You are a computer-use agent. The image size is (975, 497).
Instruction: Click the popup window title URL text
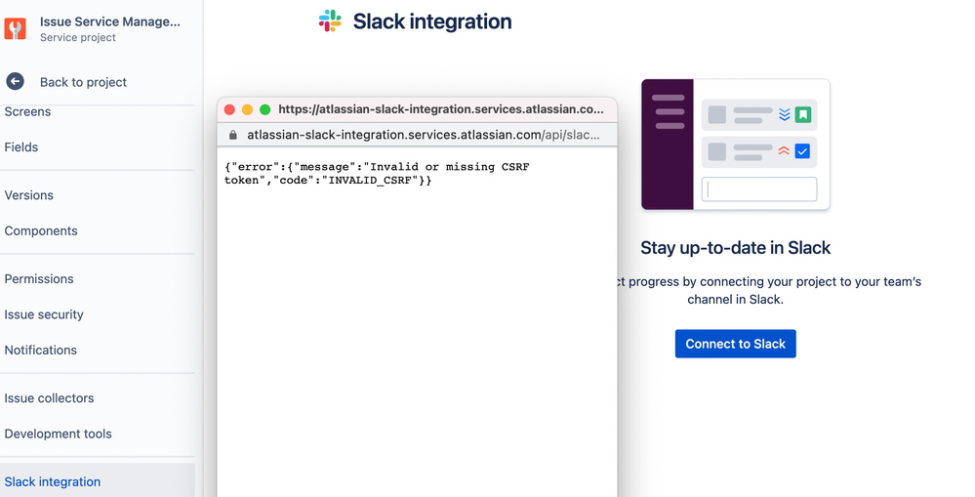coord(441,109)
